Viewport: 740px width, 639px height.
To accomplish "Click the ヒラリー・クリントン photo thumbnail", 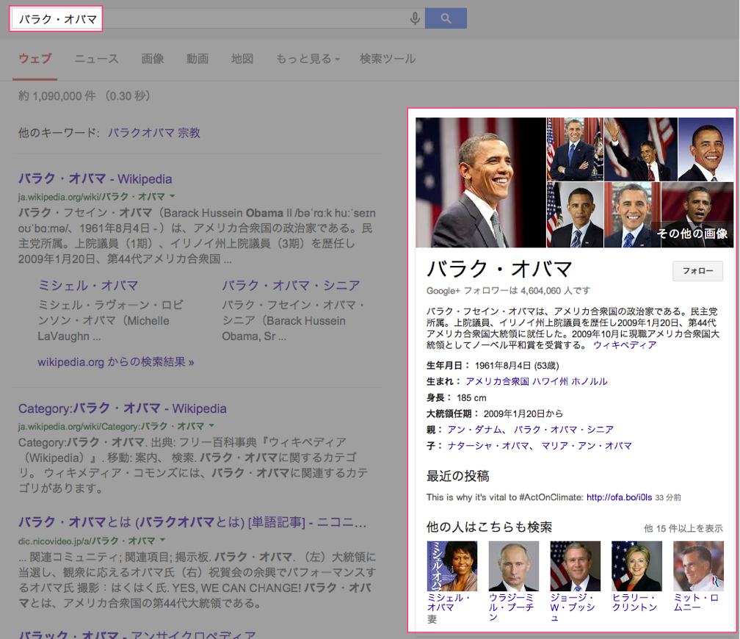I will click(636, 566).
